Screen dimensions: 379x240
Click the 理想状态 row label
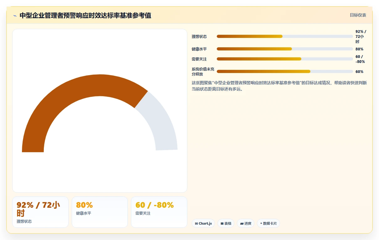199,37
